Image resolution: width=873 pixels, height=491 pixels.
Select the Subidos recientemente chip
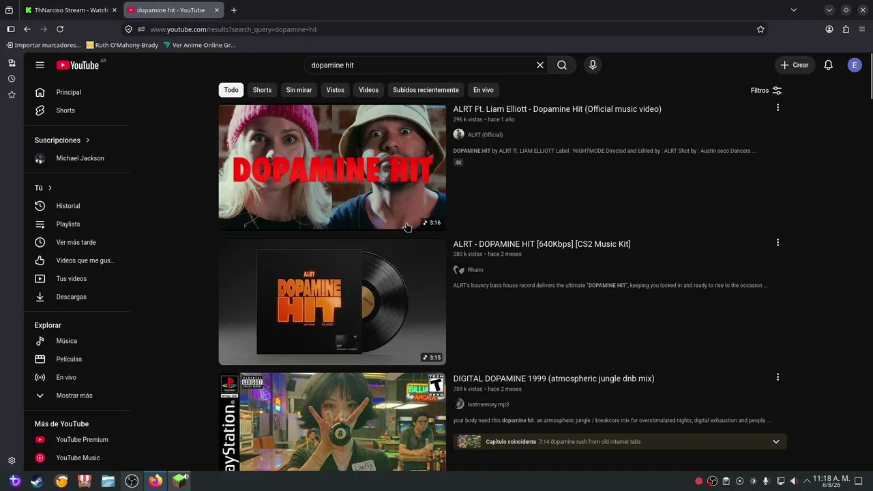click(426, 90)
